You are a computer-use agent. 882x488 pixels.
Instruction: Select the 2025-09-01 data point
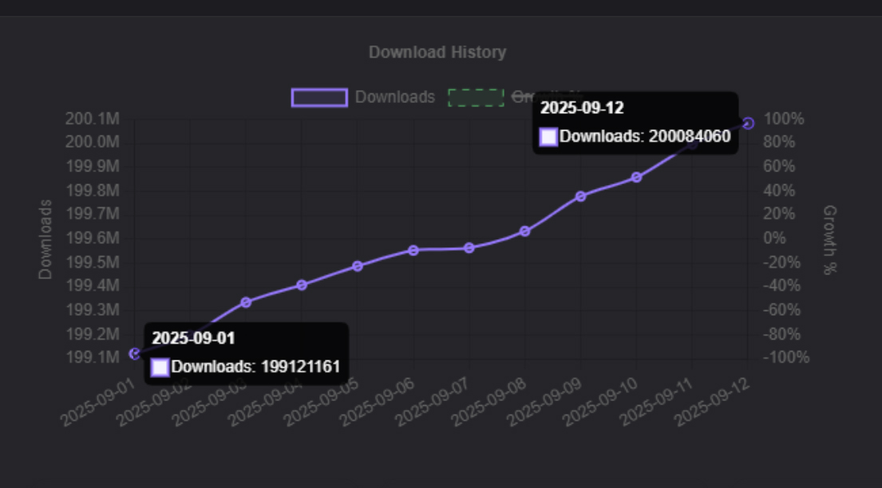click(x=134, y=353)
